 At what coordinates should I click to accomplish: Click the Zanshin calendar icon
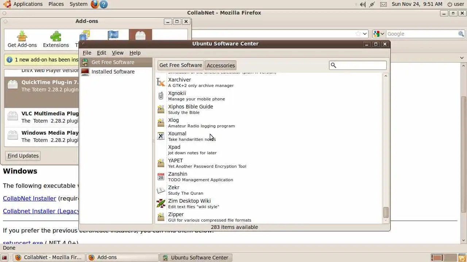pos(161,177)
